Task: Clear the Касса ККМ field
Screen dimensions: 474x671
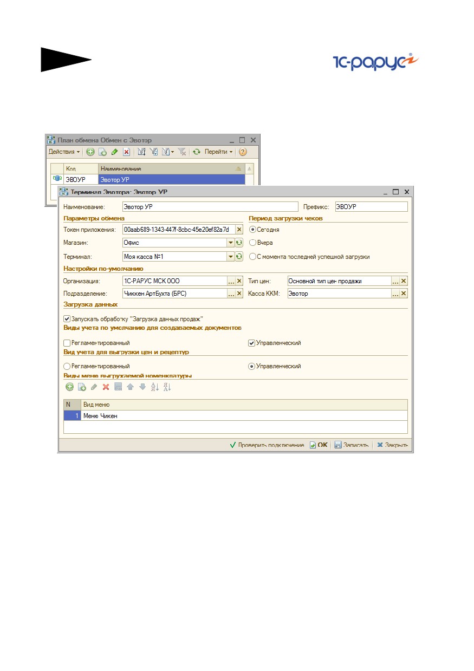Action: (x=404, y=294)
